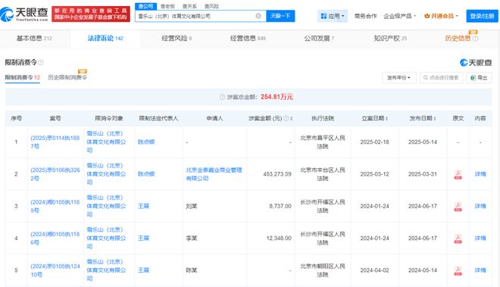
Task: Sort by 涉案金额 column
Action: (292, 118)
